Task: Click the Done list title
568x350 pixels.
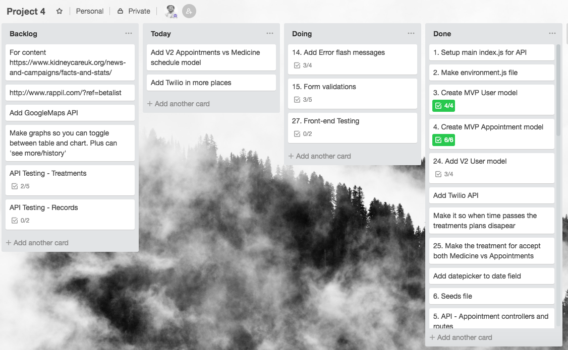Action: [x=442, y=34]
